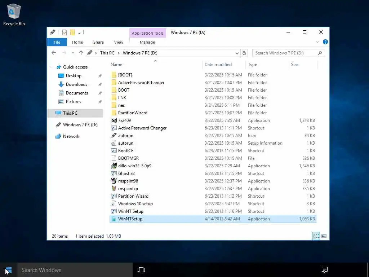Open Documents in the navigation pane
This screenshot has height=277, width=369.
pyautogui.click(x=77, y=93)
